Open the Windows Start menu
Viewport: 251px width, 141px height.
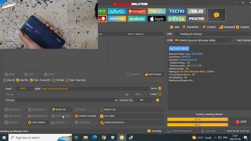[4, 137]
